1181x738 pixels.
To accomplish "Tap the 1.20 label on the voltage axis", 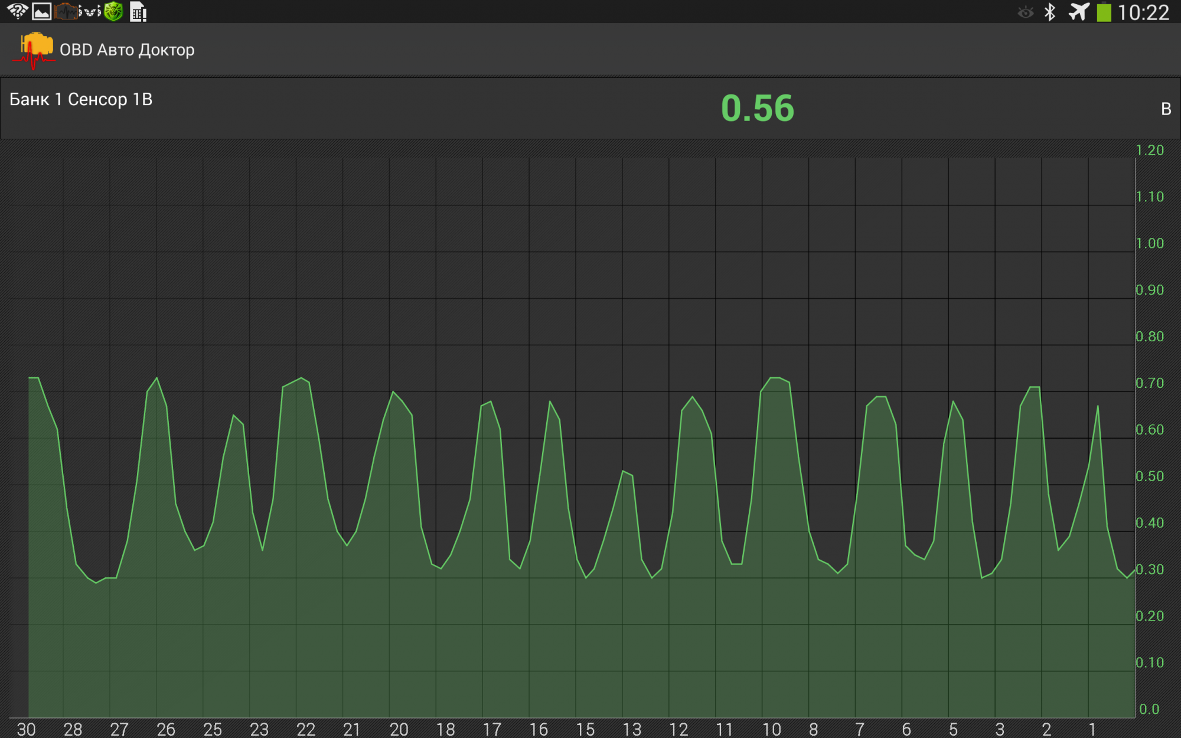I will (1150, 150).
